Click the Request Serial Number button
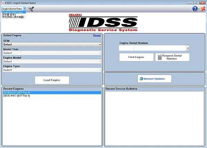Viewport: 207px width, 148px height. (x=172, y=57)
